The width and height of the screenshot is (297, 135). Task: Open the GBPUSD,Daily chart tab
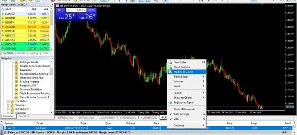click(x=86, y=118)
